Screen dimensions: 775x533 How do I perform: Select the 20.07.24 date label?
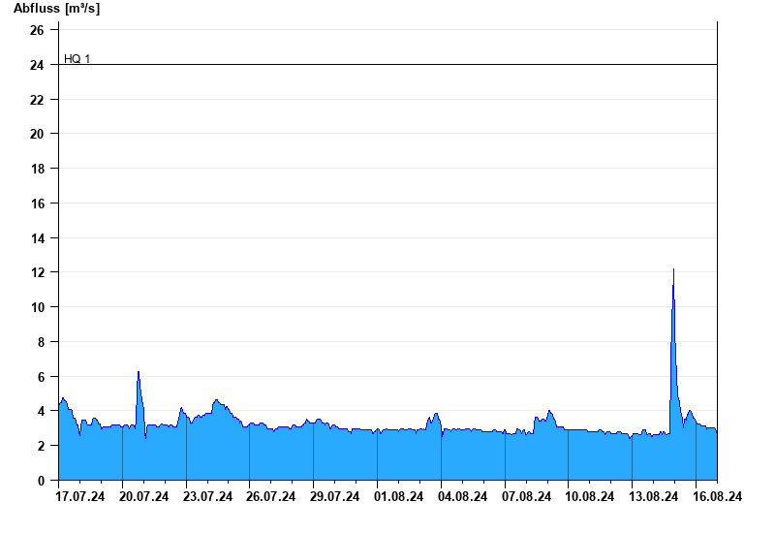(144, 497)
